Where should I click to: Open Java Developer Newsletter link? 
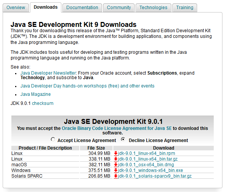[48, 73]
